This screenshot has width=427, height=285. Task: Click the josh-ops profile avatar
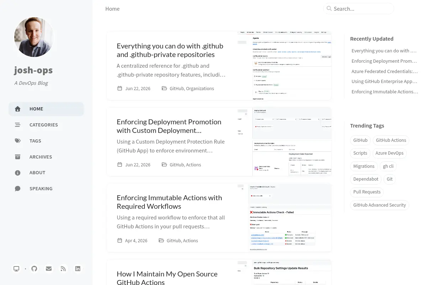click(34, 37)
